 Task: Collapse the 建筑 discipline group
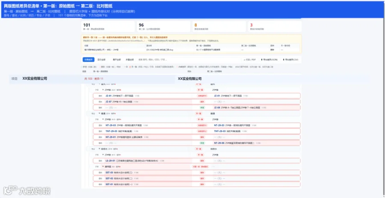[100, 84]
